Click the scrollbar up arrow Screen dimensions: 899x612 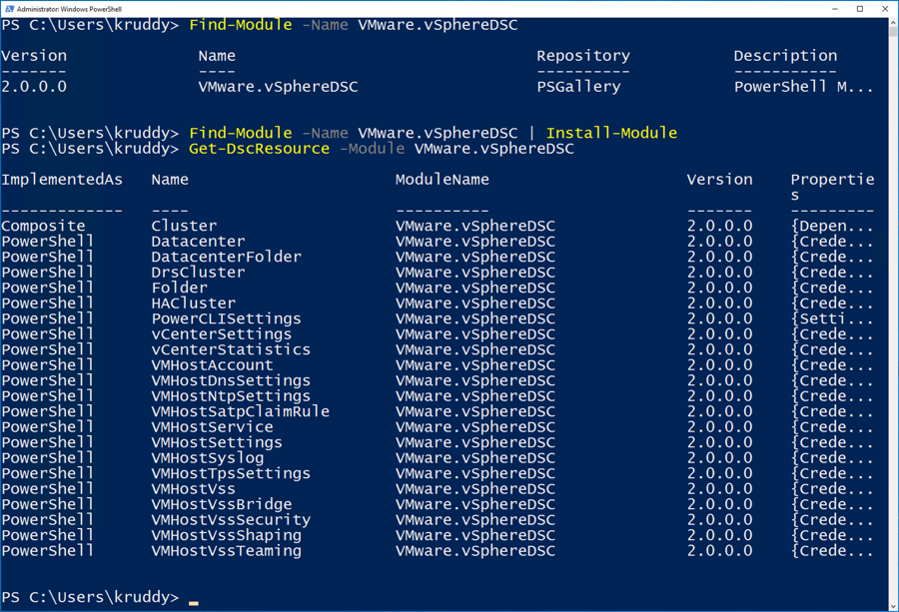[x=893, y=23]
